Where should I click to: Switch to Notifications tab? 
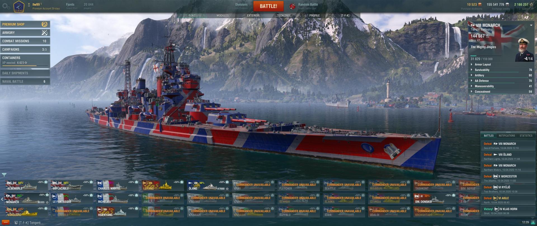point(507,136)
